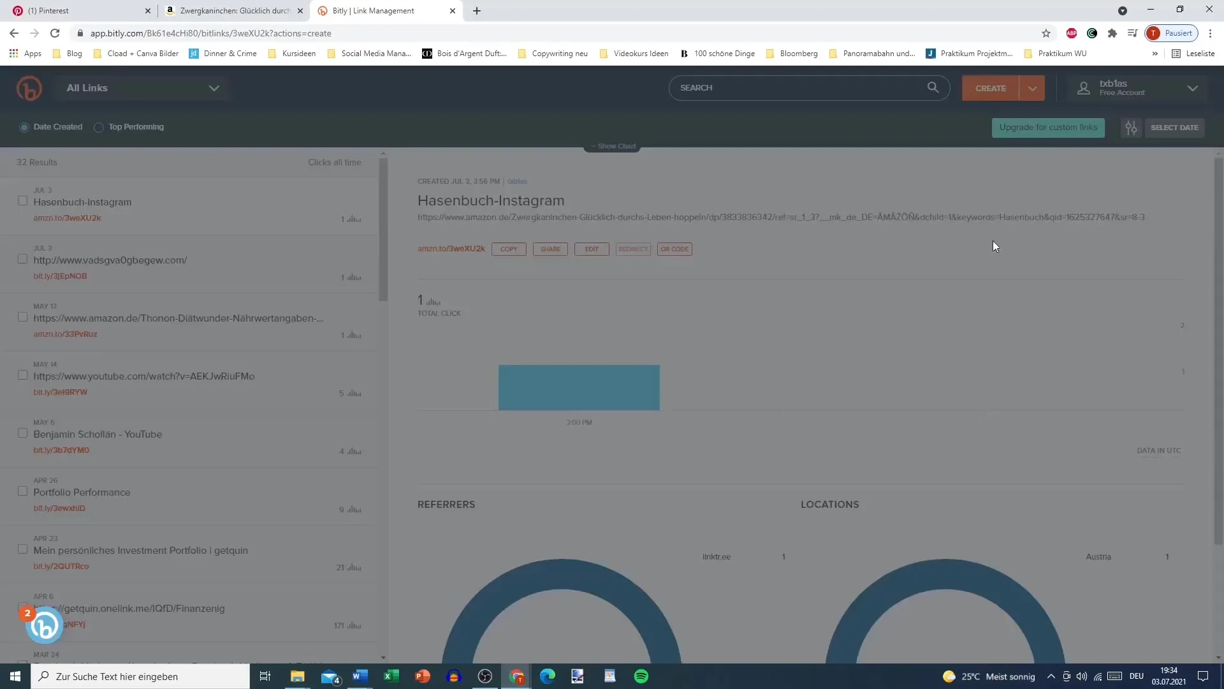Check the Benjamin Schollän - YouTube checkbox
This screenshot has width=1224, height=689.
(22, 433)
